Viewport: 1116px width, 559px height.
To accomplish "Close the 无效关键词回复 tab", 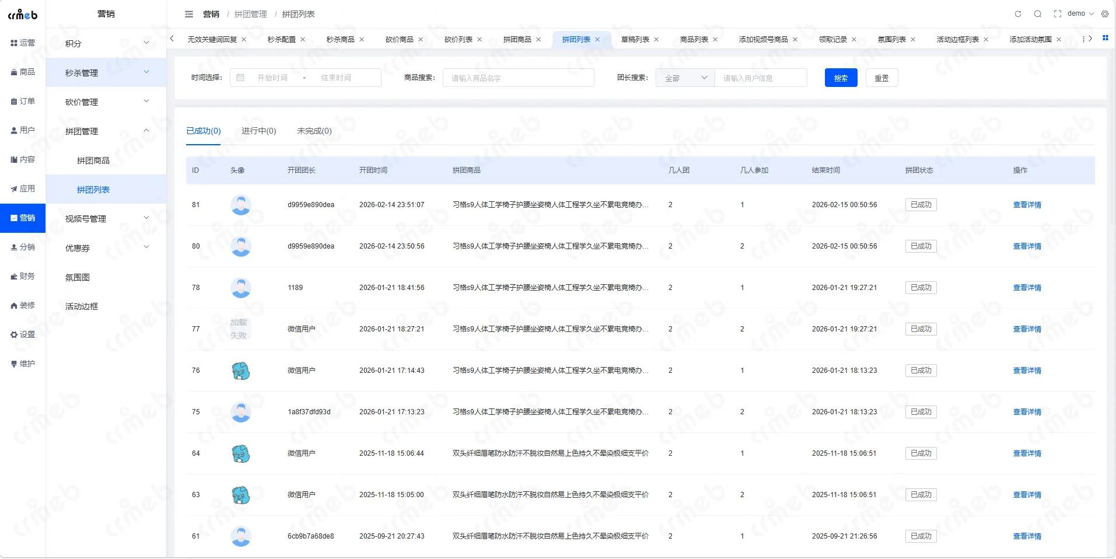I will coord(244,40).
